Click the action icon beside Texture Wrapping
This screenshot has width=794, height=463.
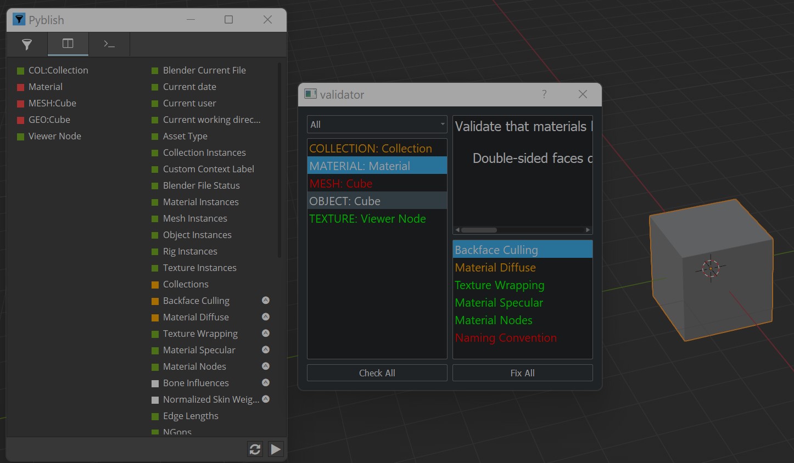point(266,333)
